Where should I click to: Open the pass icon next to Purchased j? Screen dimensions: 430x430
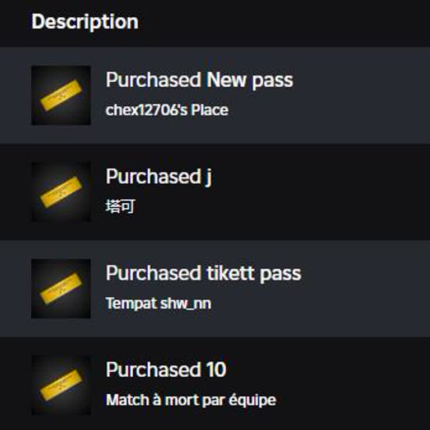coord(60,191)
